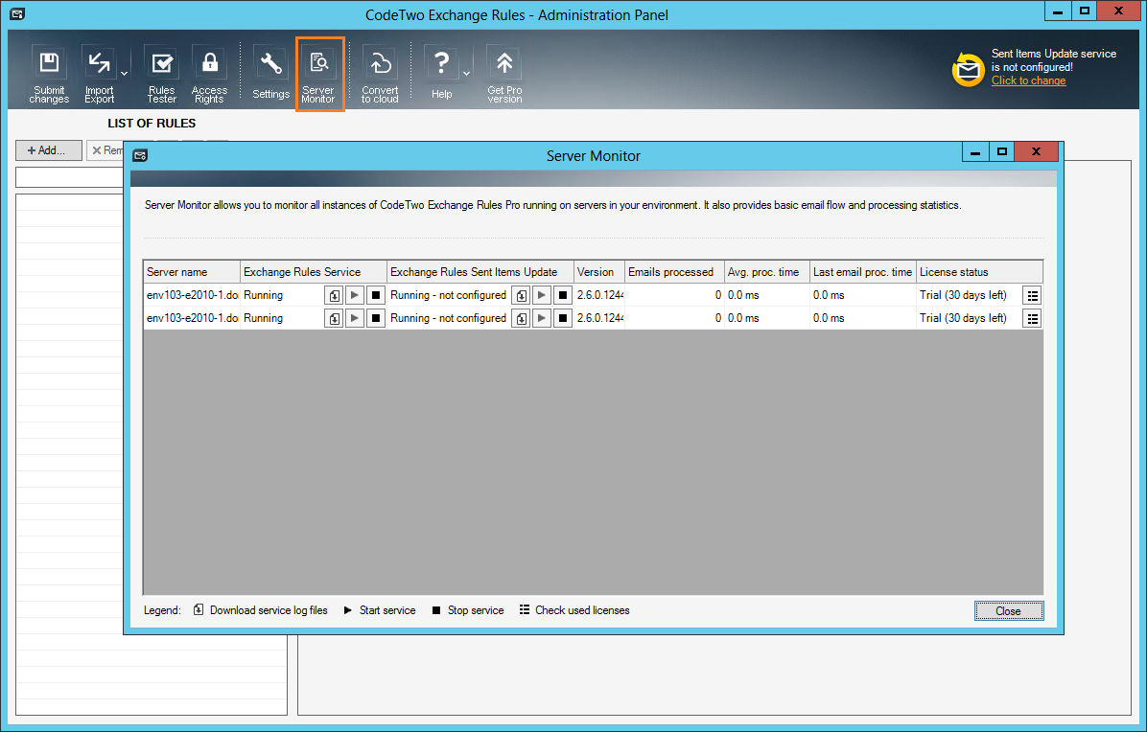Click the Avg. proc. time header
The height and width of the screenshot is (732, 1147).
[766, 272]
